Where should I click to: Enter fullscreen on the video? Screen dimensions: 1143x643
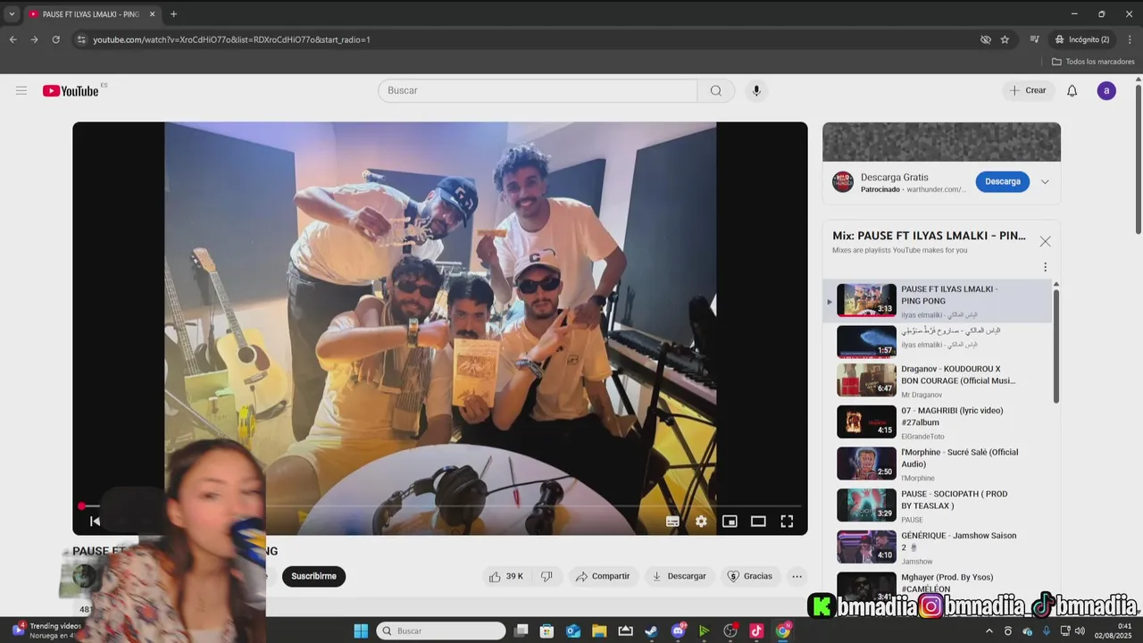[787, 522]
